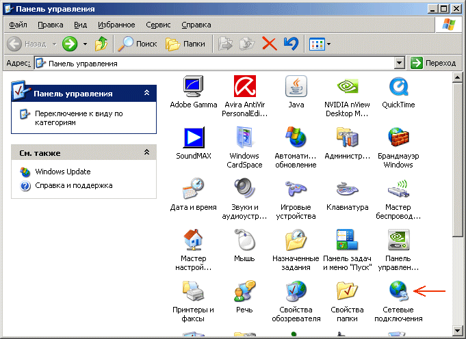Open Сетевые подключения icon
The height and width of the screenshot is (339, 466).
(398, 291)
